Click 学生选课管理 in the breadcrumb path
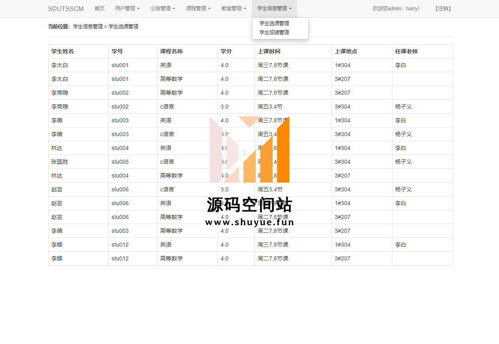Image resolution: width=499 pixels, height=344 pixels. click(x=123, y=26)
